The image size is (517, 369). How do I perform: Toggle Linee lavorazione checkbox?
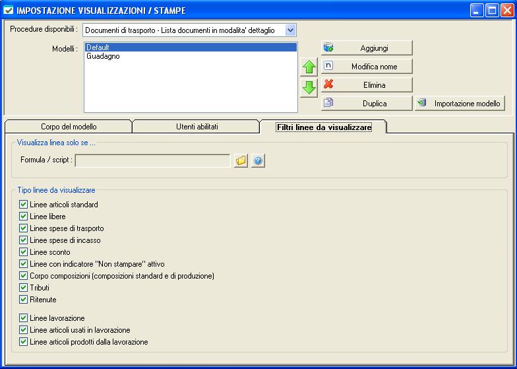pos(23,318)
